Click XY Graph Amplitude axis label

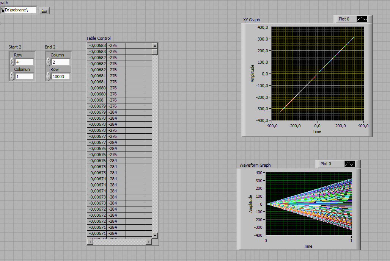(252, 73)
